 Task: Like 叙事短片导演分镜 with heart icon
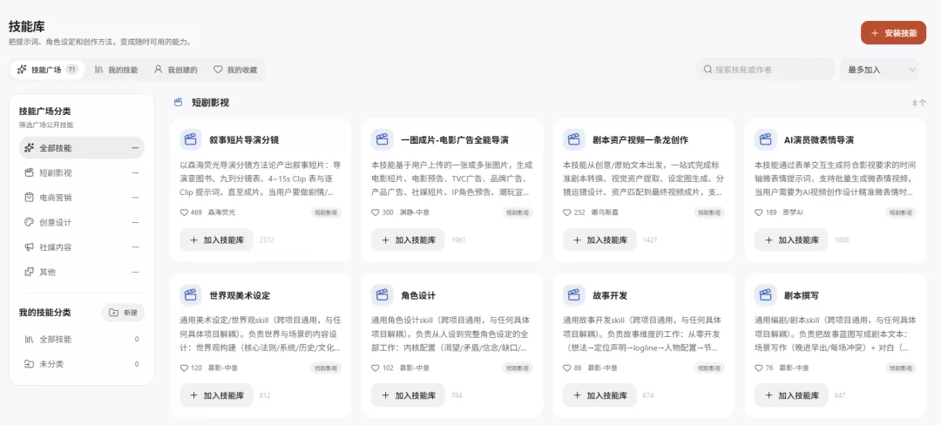184,212
